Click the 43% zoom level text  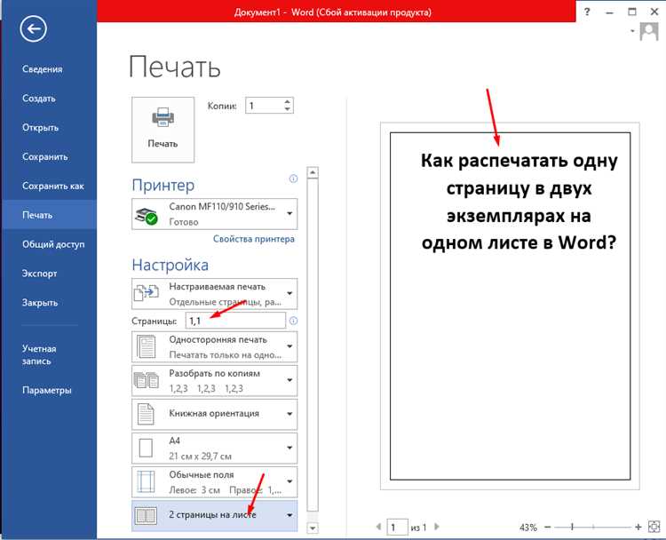point(528,528)
